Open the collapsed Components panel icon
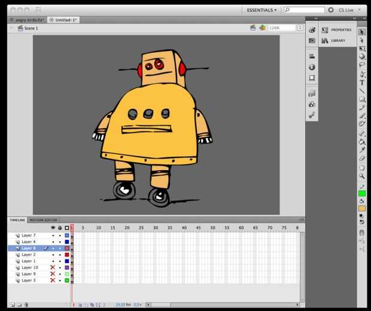The image size is (371, 311). coord(312,104)
